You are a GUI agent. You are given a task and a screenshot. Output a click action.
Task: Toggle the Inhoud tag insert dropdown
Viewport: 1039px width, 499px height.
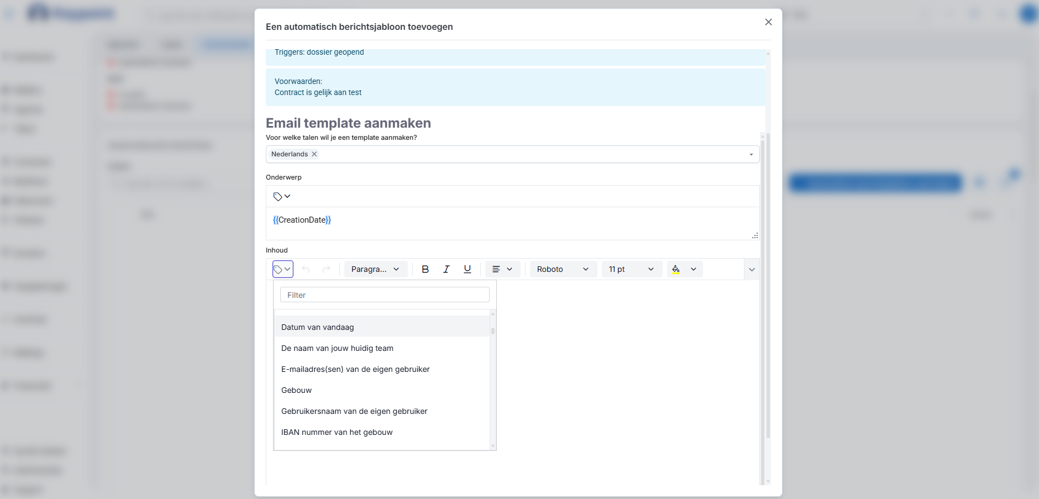point(282,269)
